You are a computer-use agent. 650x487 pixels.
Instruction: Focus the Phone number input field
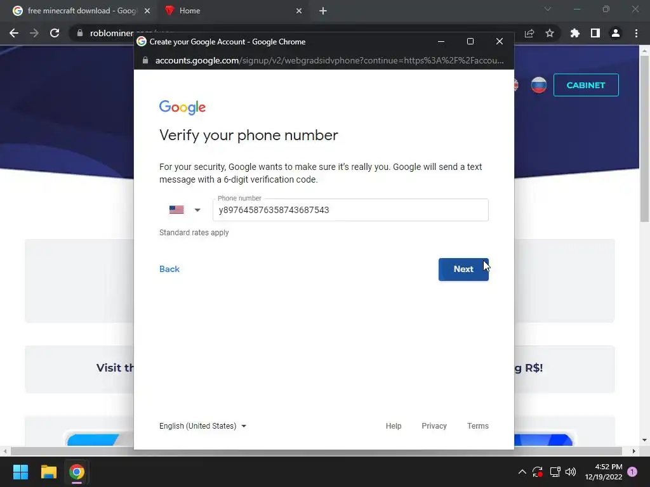[x=350, y=210]
